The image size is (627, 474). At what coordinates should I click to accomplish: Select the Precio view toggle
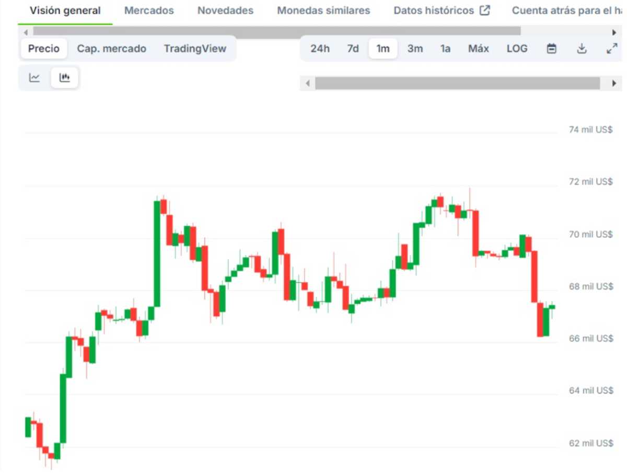tap(43, 49)
